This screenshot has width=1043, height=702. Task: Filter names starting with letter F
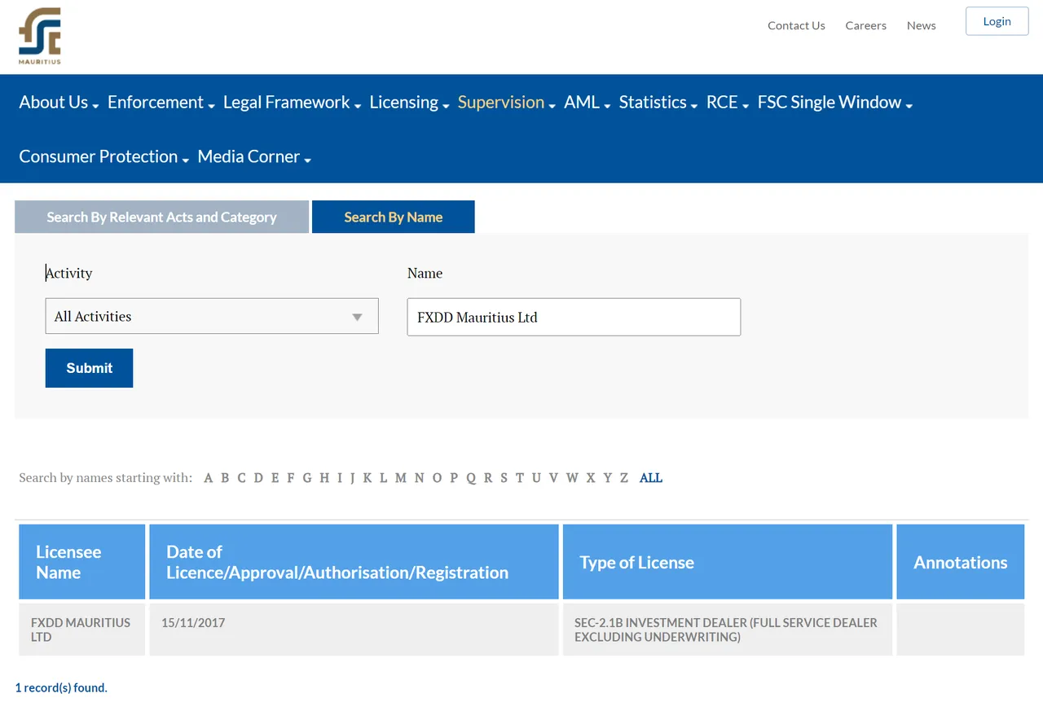click(291, 478)
